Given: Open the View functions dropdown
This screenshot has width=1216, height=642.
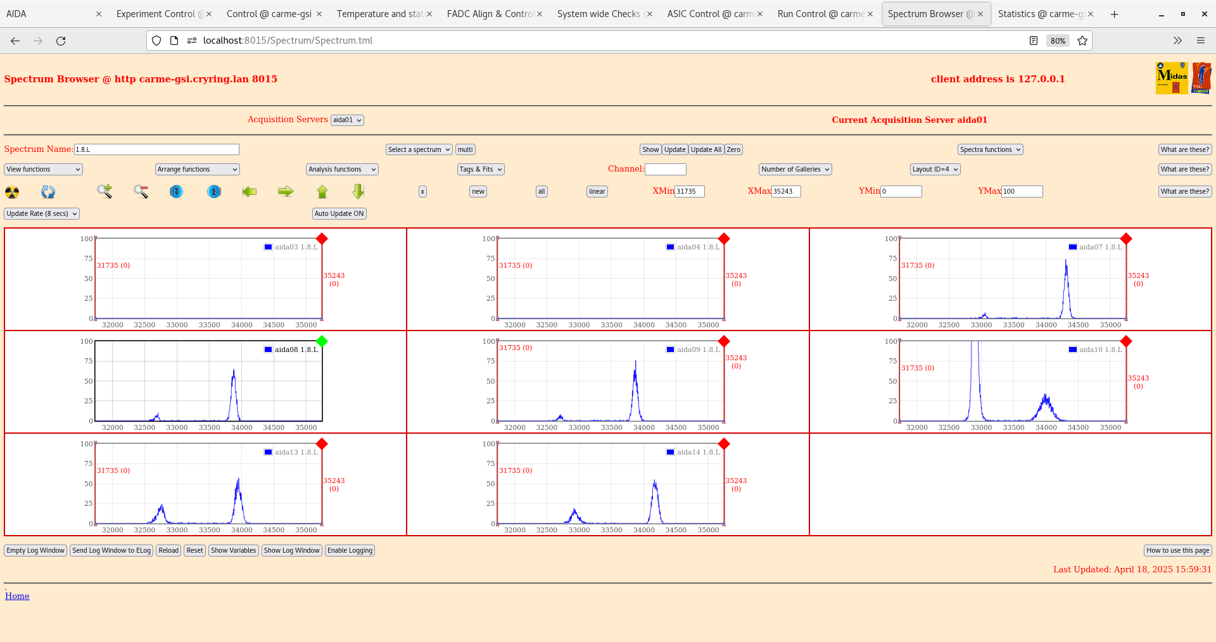Looking at the screenshot, I should click(43, 170).
